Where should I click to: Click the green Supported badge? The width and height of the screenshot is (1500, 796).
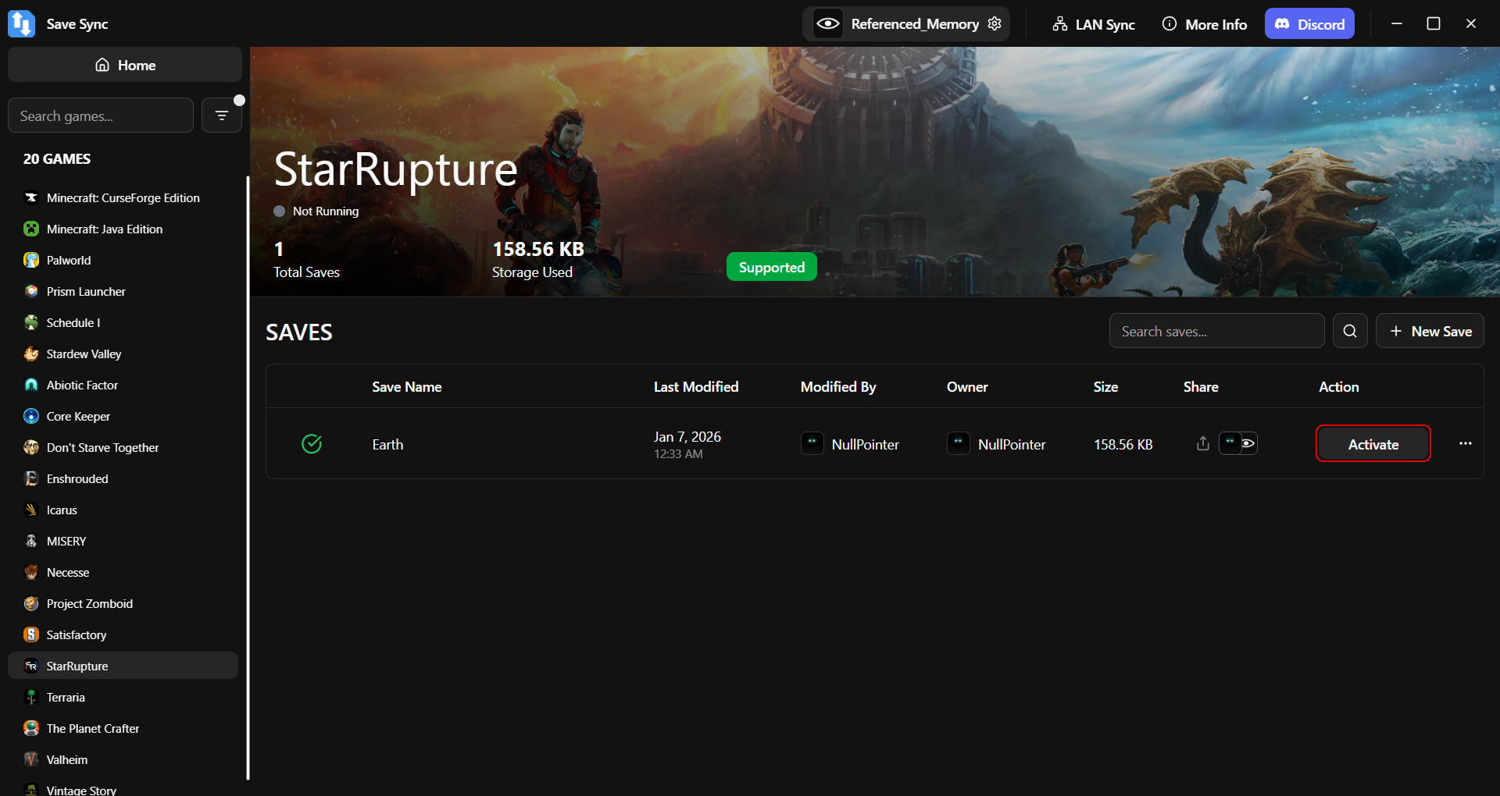tap(772, 267)
